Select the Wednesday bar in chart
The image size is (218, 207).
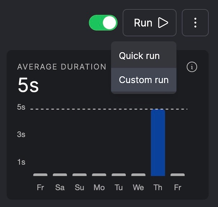click(138, 175)
